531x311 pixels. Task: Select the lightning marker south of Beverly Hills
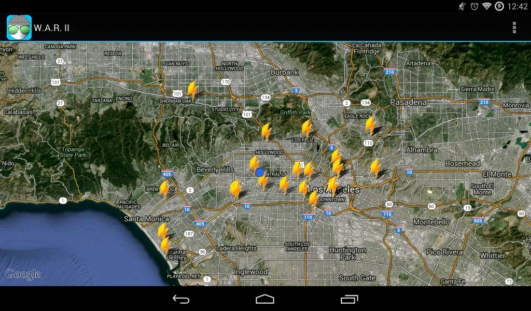[235, 189]
